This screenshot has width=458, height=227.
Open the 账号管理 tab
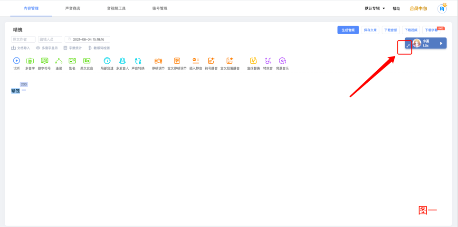pos(160,9)
